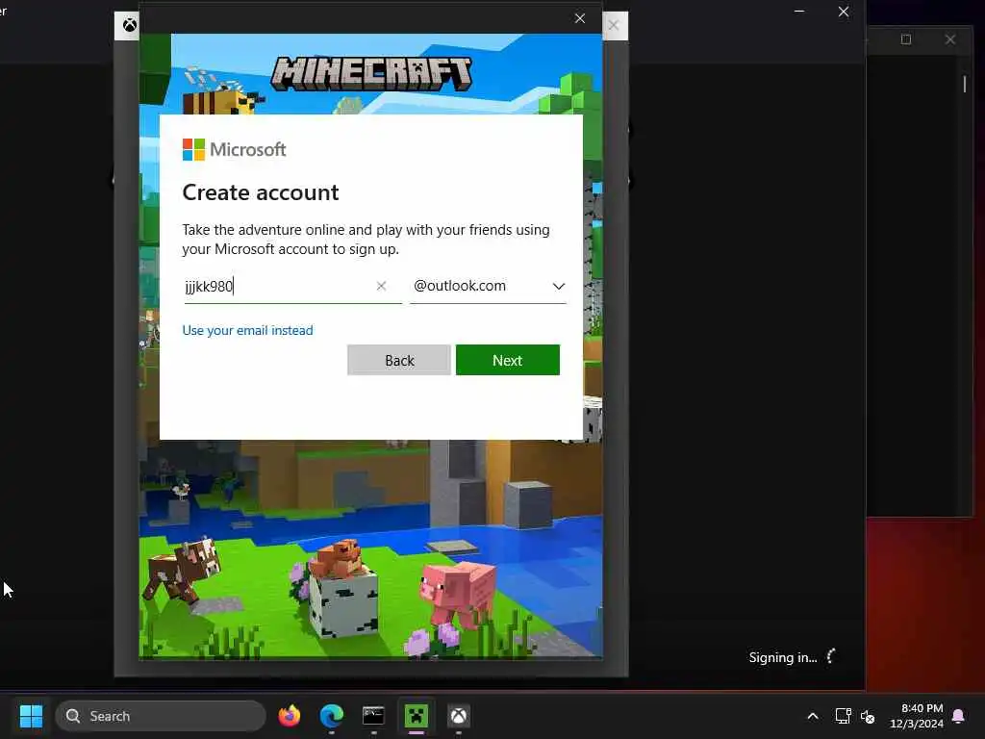Switch to the Xbox app in taskbar
This screenshot has width=985, height=739.
click(459, 716)
